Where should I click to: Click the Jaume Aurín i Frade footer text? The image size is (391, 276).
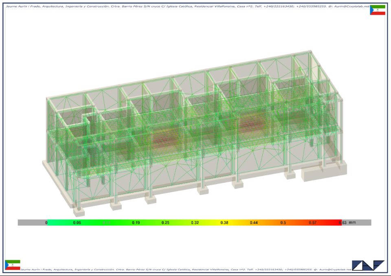[x=40, y=269]
